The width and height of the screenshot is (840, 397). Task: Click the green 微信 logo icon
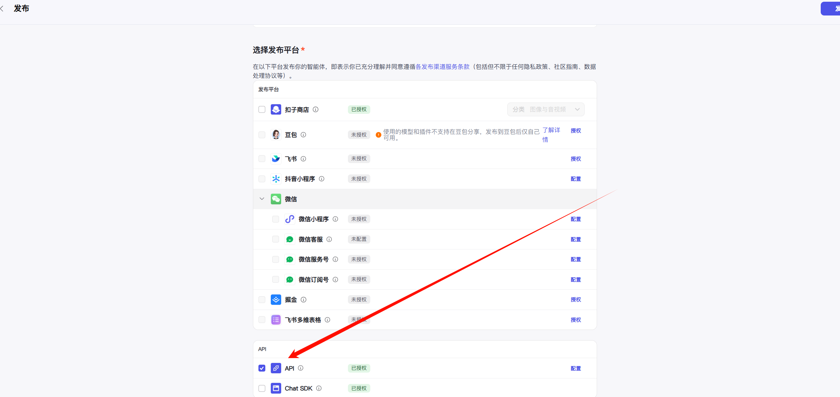(x=276, y=199)
